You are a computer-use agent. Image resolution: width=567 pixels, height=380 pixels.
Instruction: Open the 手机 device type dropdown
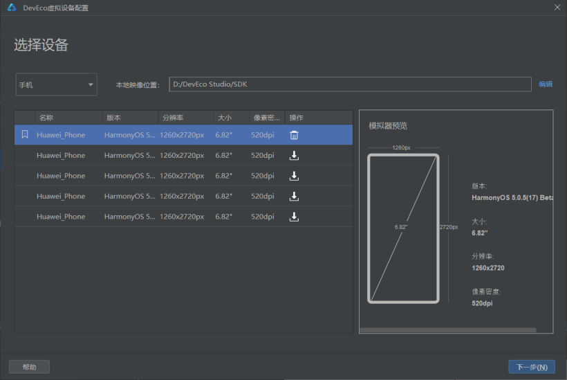coord(57,84)
